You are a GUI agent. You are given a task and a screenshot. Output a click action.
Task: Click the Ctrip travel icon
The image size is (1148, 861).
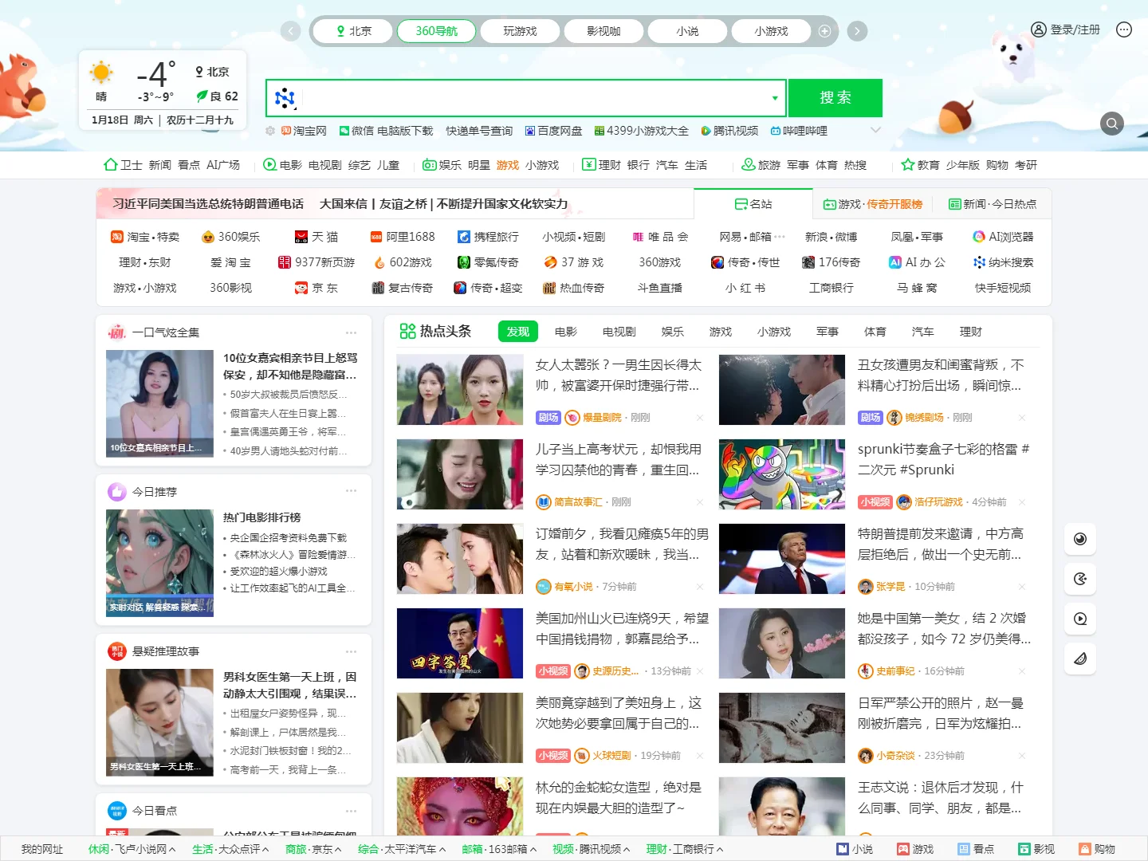pos(464,237)
